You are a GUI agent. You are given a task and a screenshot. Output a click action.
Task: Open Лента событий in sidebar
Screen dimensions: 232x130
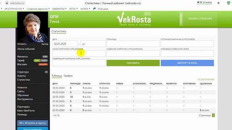point(26,49)
